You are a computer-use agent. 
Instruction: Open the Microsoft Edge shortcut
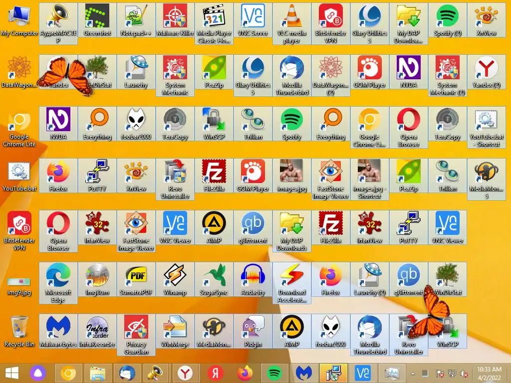(x=58, y=283)
